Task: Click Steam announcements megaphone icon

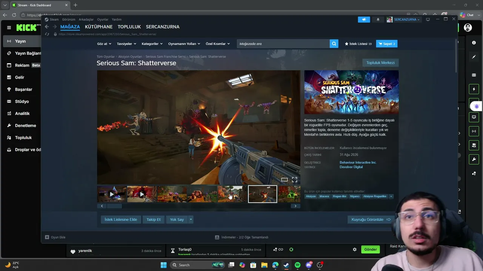Action: (364, 20)
